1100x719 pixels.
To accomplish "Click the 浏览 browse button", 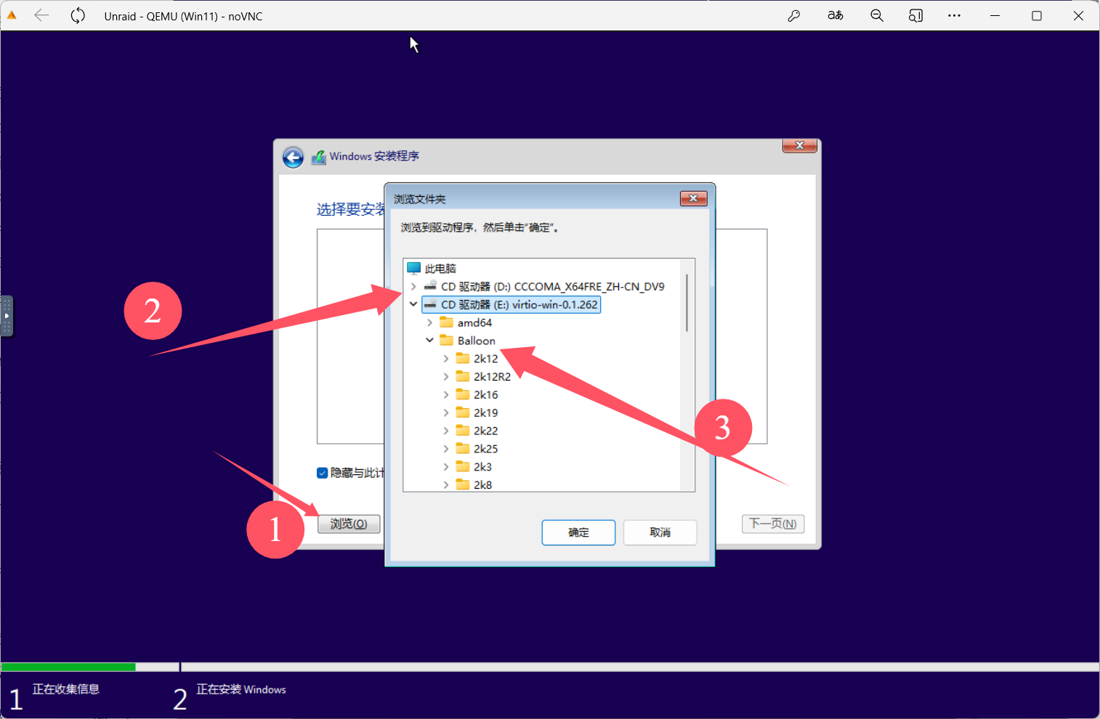I will point(349,524).
